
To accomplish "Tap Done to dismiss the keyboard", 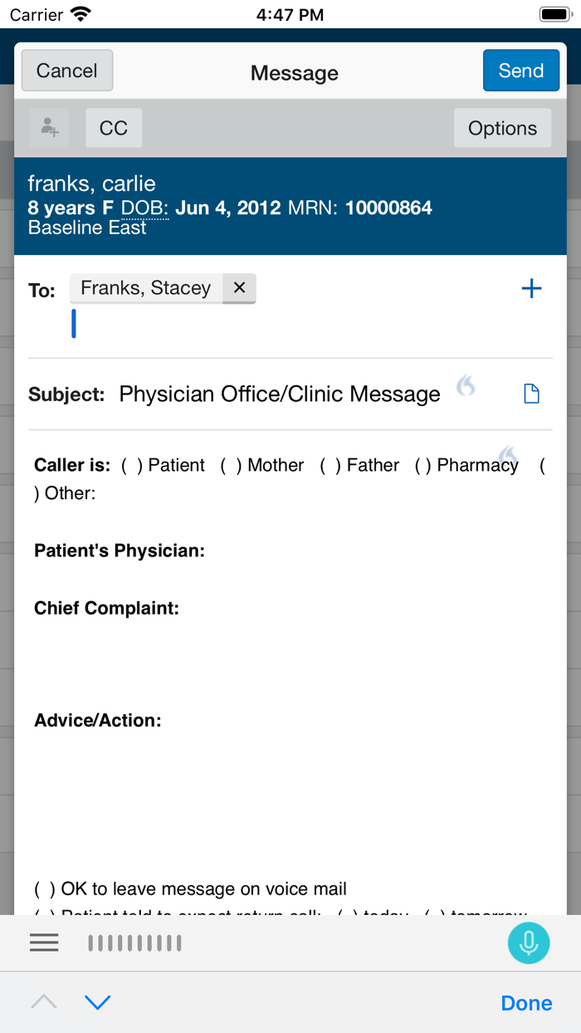I will [x=525, y=1002].
